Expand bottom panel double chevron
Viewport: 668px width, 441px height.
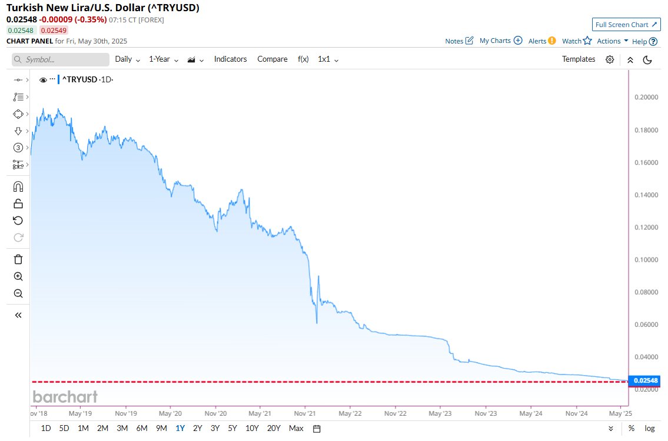[x=611, y=429]
